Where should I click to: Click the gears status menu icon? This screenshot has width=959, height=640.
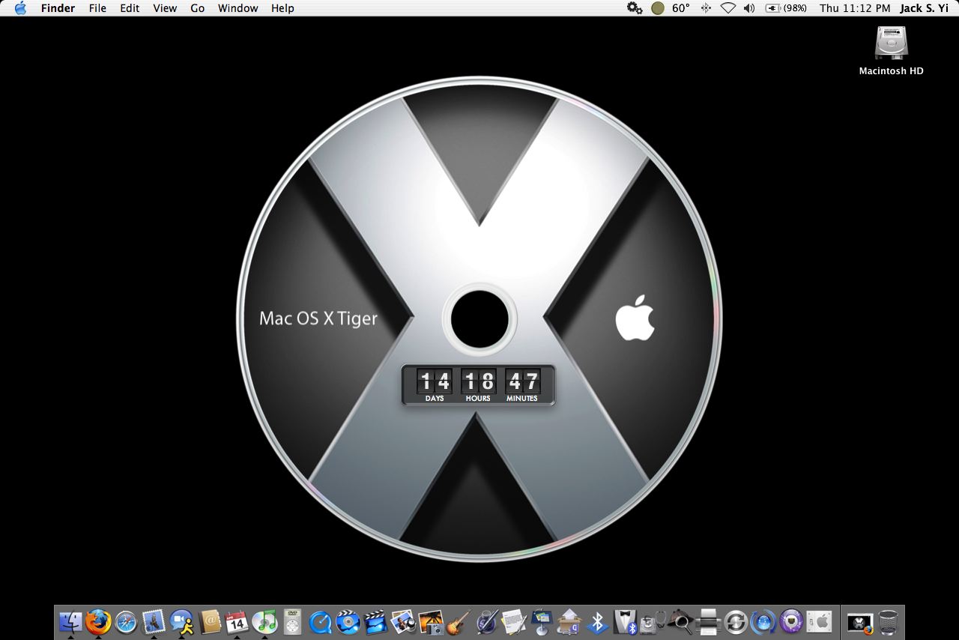[x=635, y=8]
